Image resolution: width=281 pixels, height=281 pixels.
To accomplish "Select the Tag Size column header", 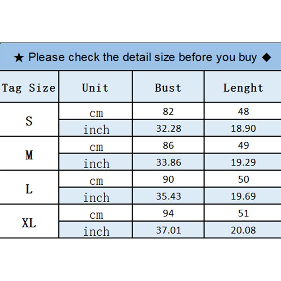I will 29,87.
